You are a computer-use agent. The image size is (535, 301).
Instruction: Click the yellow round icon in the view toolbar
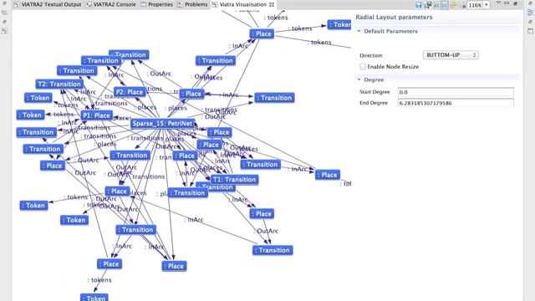click(453, 5)
